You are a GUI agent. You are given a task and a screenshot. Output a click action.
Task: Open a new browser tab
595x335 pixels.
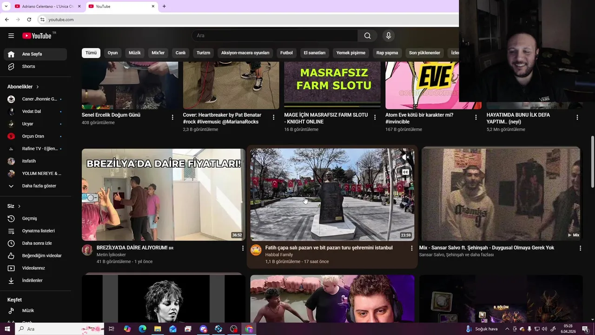point(164,7)
